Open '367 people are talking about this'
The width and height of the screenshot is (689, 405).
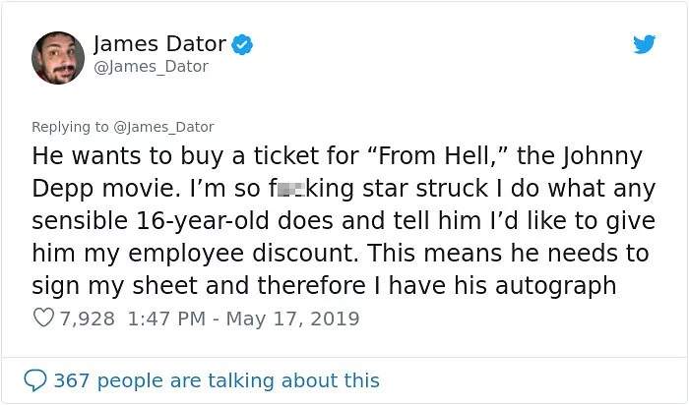click(x=216, y=380)
